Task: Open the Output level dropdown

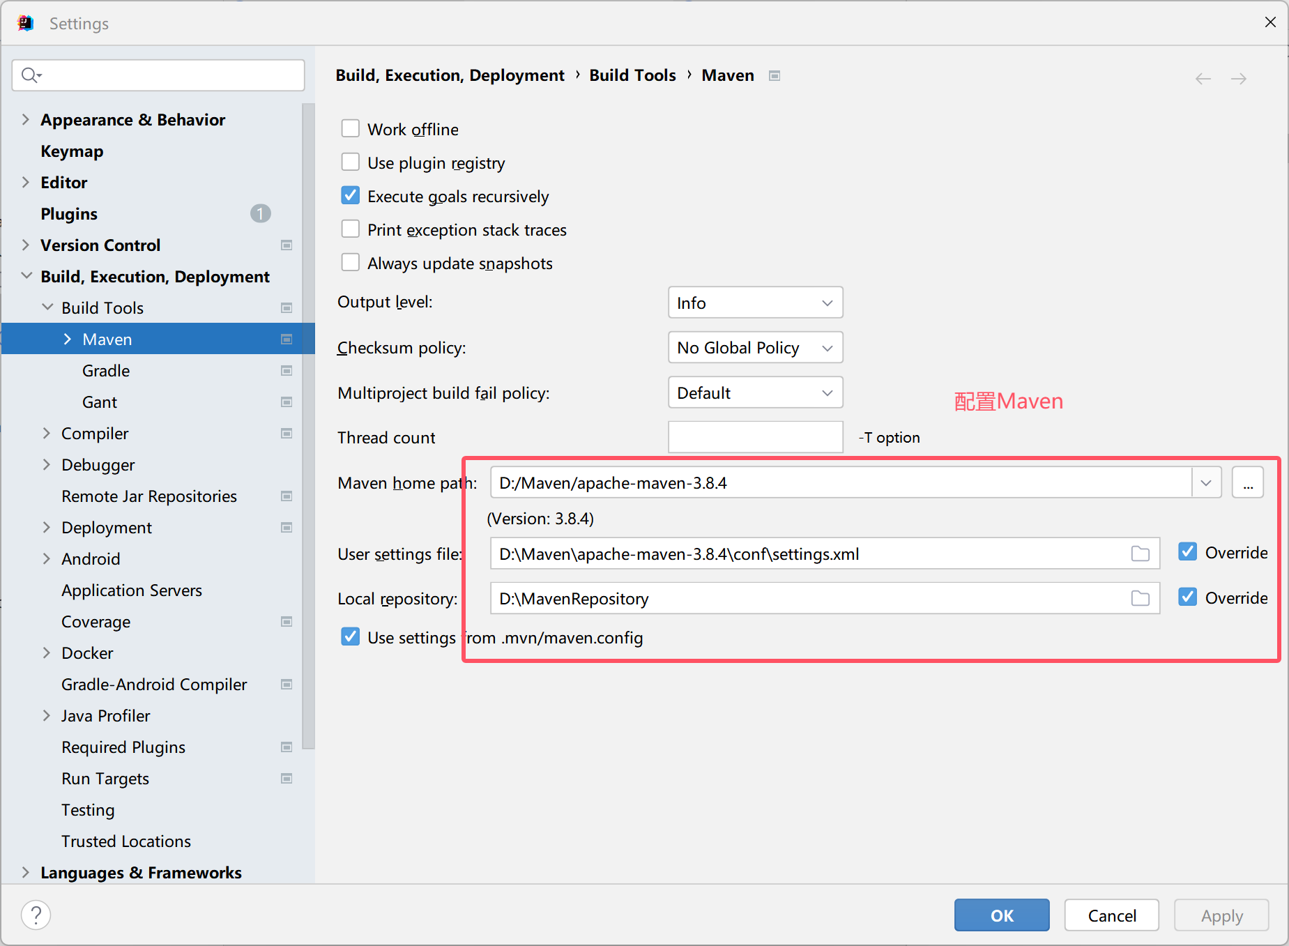Action: (756, 303)
